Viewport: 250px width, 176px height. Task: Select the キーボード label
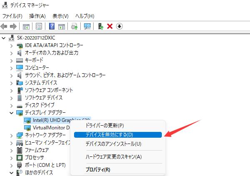(34, 60)
